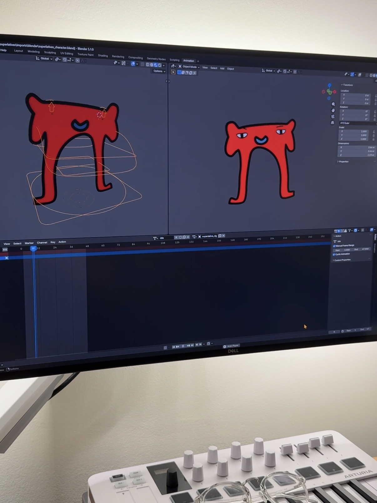
Task: Switch to the Shading workspace tab
Action: tap(103, 56)
